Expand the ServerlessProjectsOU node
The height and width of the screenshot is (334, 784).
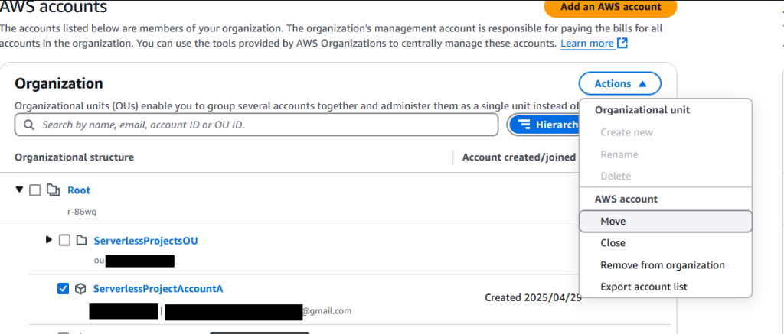(x=48, y=240)
